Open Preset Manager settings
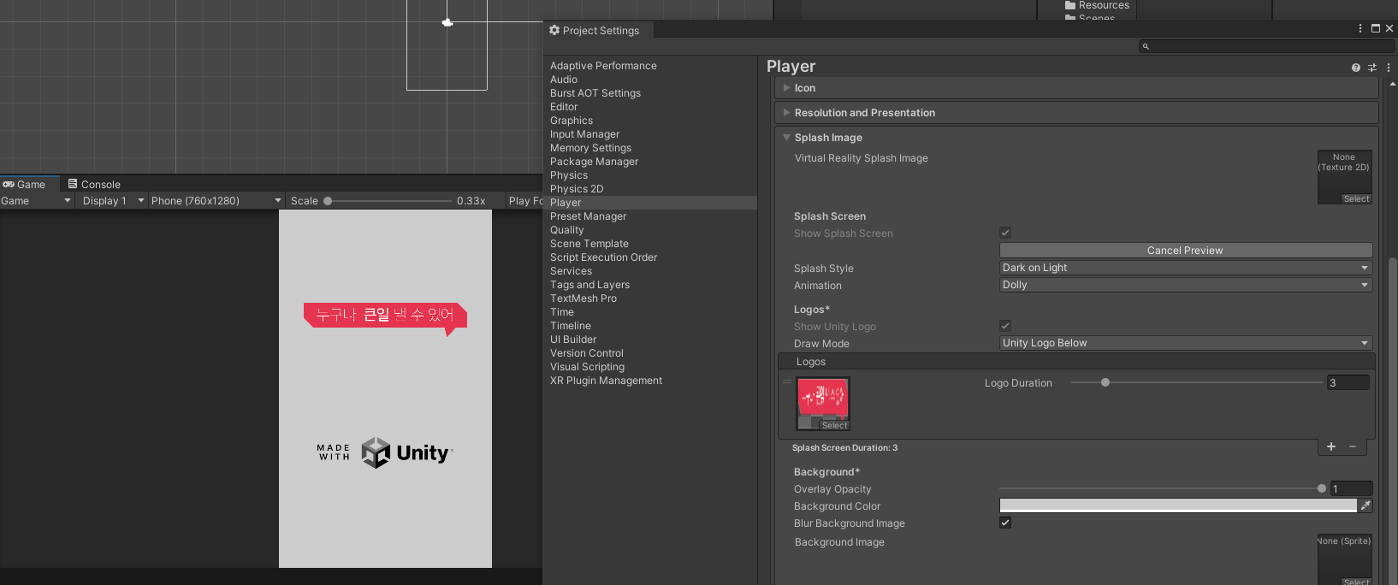 [588, 216]
